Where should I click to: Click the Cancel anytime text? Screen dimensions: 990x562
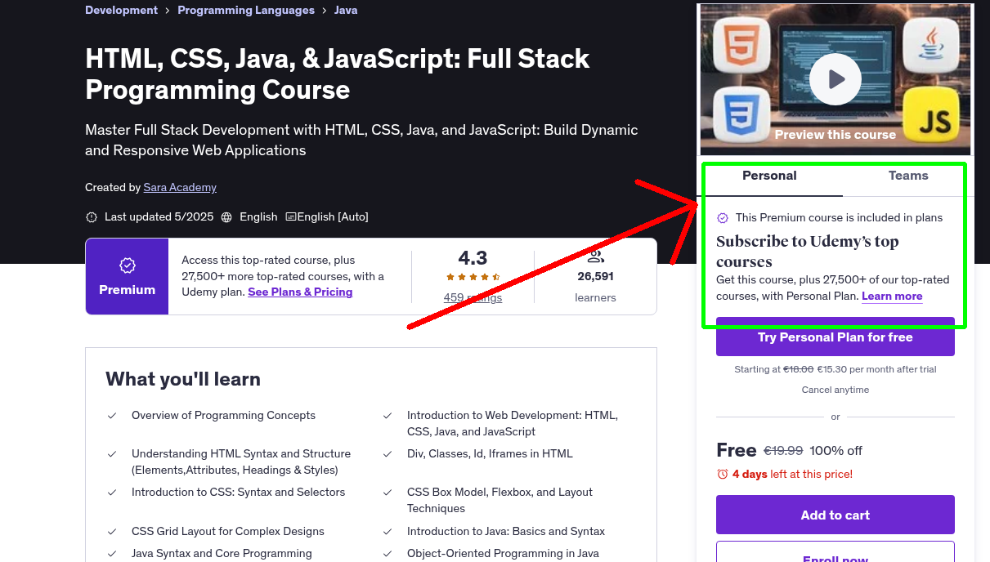835,390
